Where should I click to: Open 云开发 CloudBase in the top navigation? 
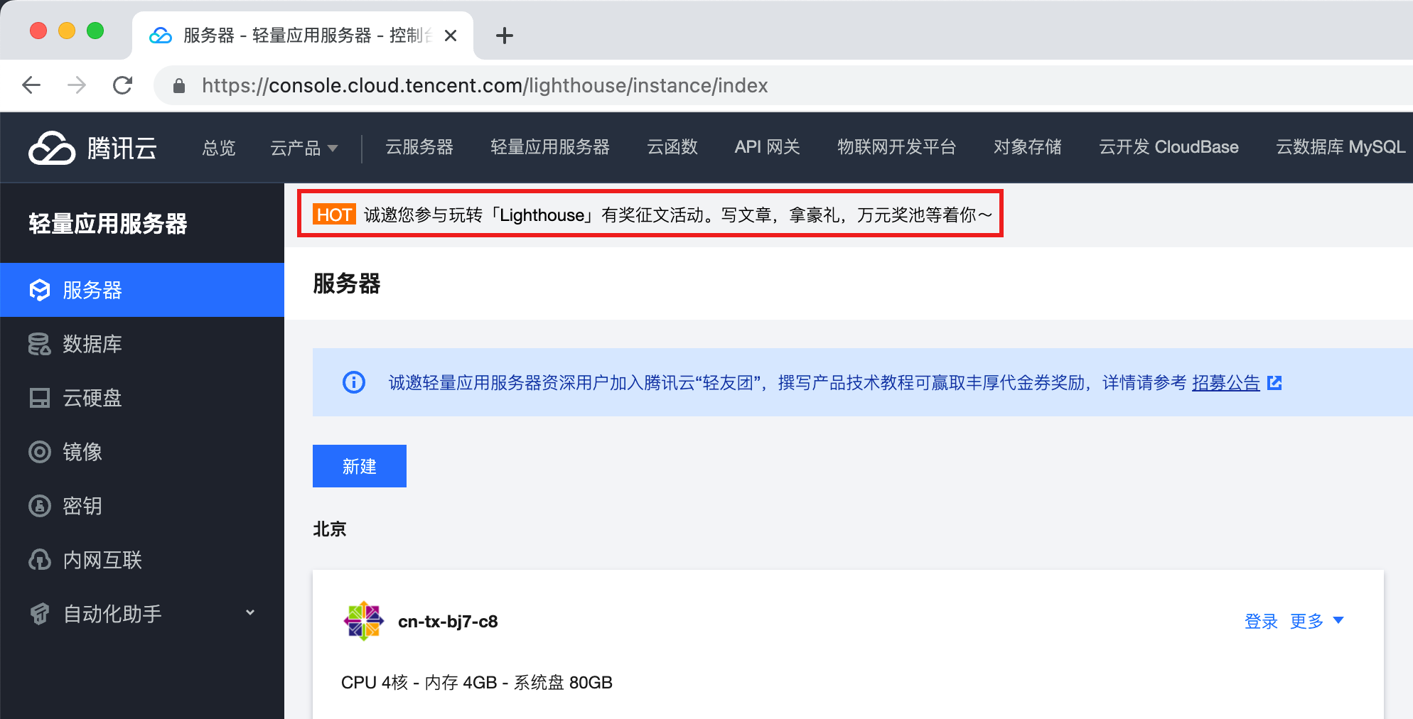coord(1168,147)
